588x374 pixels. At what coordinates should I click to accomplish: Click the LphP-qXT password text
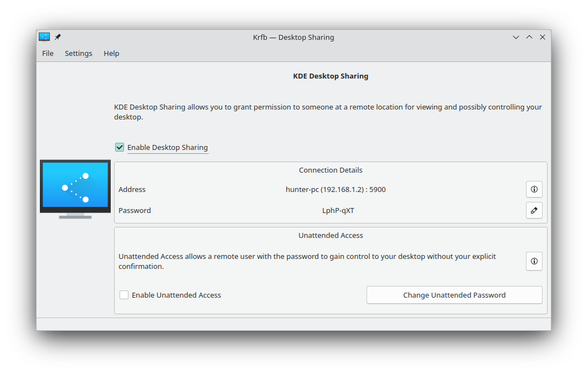click(338, 210)
